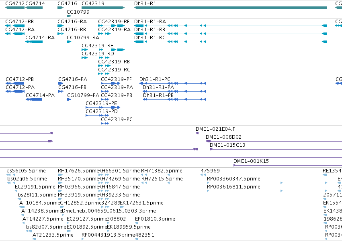Viewport: 342px width, 241px height.
Task: Click the RH35170.5prime EST label
Action: [x=78, y=179]
